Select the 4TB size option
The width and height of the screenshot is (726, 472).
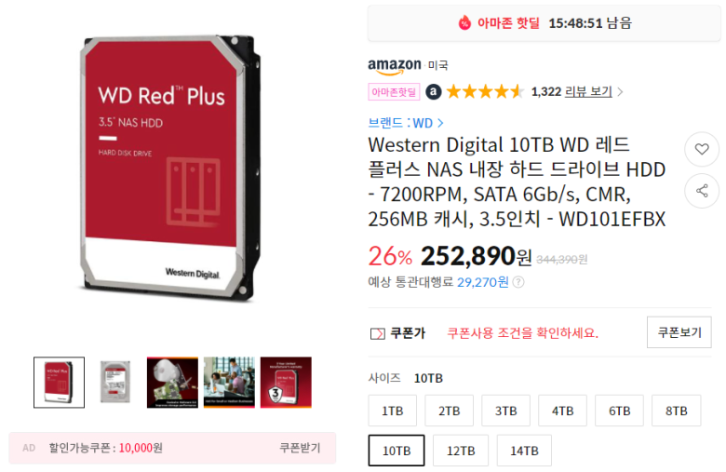coord(562,411)
